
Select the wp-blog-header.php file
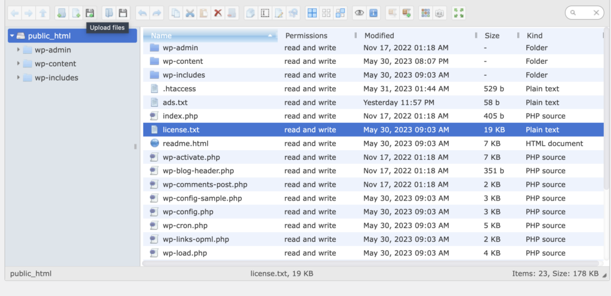coord(374,171)
